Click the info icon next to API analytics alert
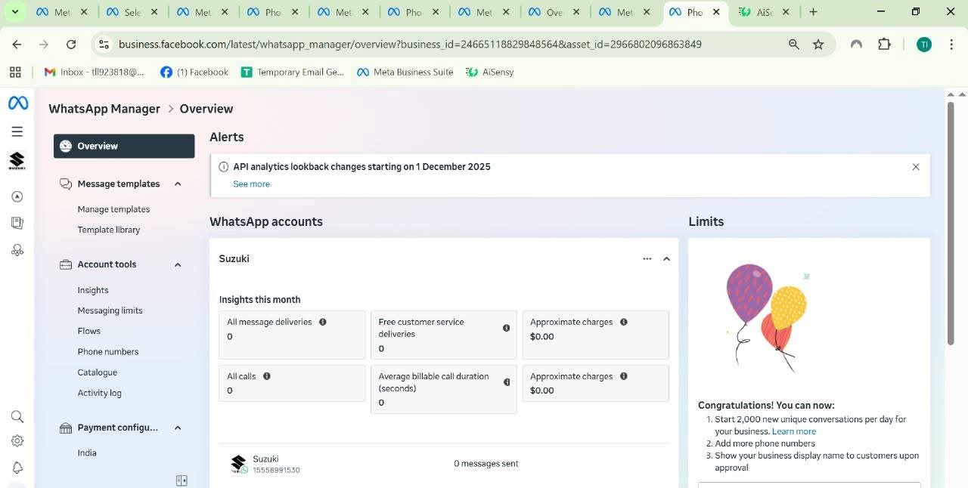 click(223, 167)
